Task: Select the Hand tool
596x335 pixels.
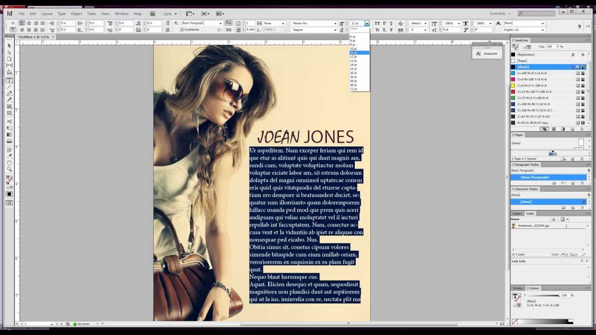Action: [x=9, y=162]
